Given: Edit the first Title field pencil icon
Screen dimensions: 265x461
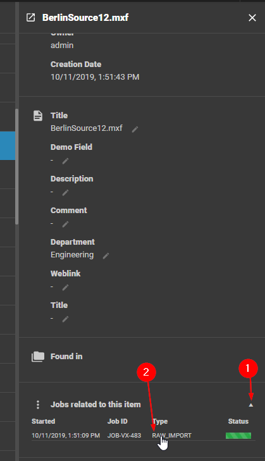Looking at the screenshot, I should click(135, 130).
